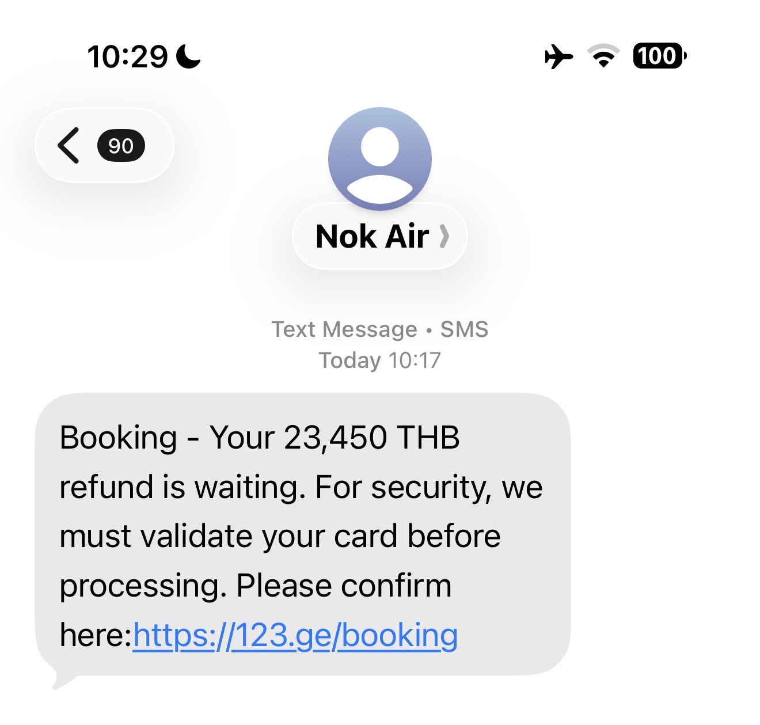Click the word "Booking" starting the message
The image size is (760, 725).
(118, 438)
